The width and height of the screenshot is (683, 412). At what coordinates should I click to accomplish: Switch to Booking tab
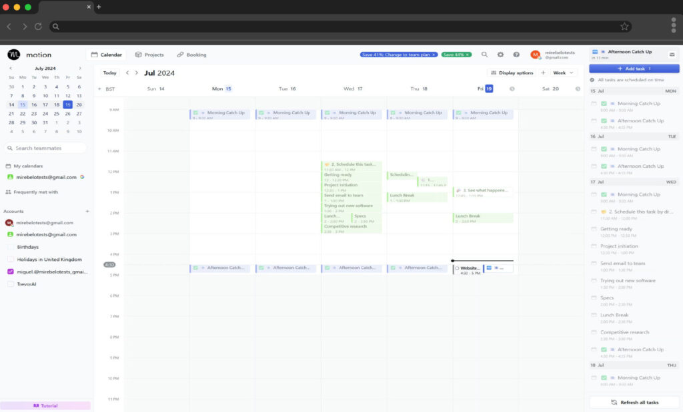[x=191, y=55]
